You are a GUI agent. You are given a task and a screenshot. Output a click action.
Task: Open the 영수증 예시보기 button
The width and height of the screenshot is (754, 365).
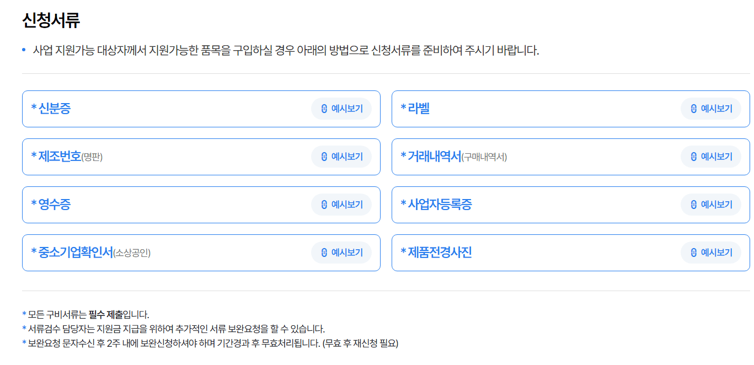(x=342, y=205)
